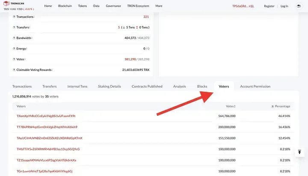Click the Log In link
This screenshot has width=308, height=176.
[284, 6]
